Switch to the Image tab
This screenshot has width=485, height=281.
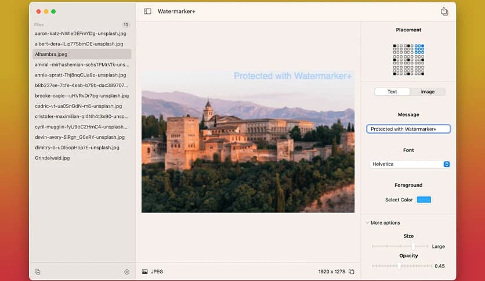428,92
